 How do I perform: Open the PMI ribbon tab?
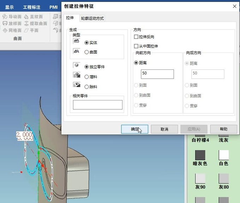coord(54,7)
